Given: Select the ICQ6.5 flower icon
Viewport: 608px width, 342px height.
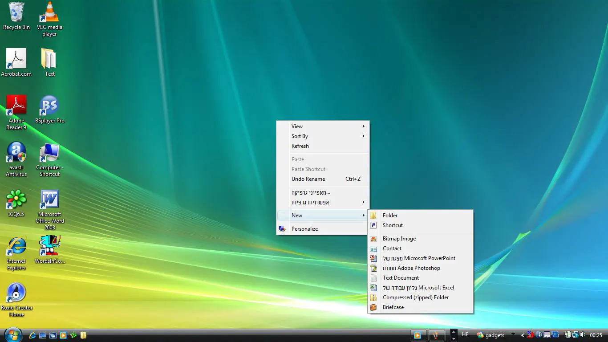Looking at the screenshot, I should 16,200.
